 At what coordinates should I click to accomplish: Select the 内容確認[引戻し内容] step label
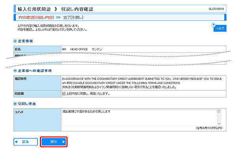[x=36, y=17]
